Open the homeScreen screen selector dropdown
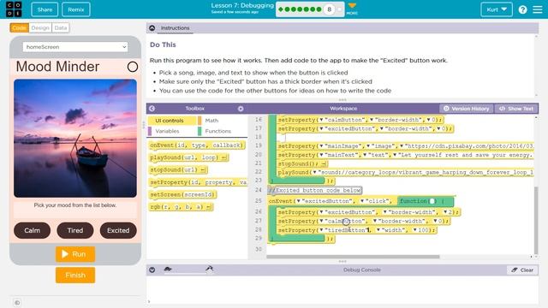The height and width of the screenshot is (308, 548). [75, 47]
